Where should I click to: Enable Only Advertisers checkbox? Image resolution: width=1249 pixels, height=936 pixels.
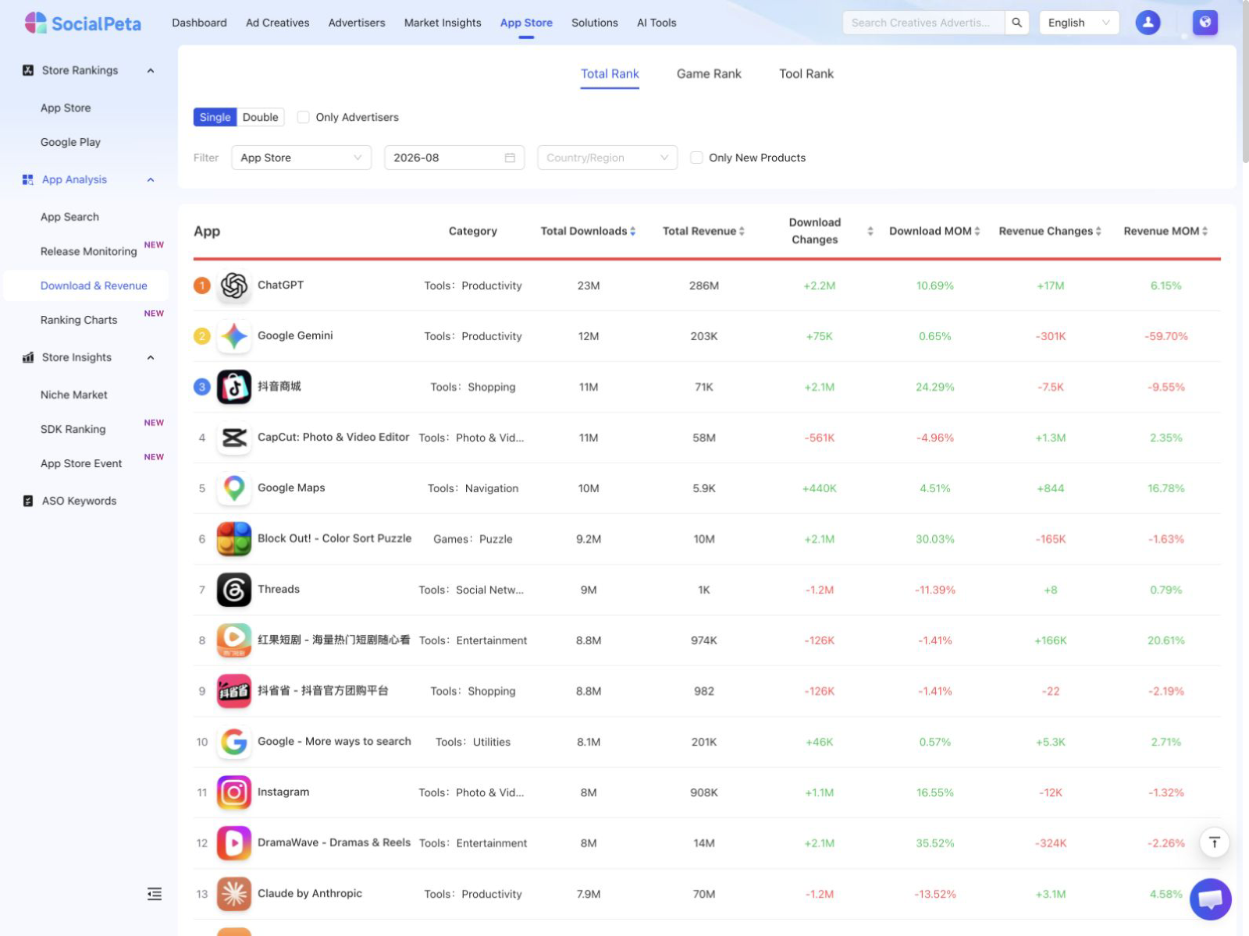pyautogui.click(x=304, y=117)
